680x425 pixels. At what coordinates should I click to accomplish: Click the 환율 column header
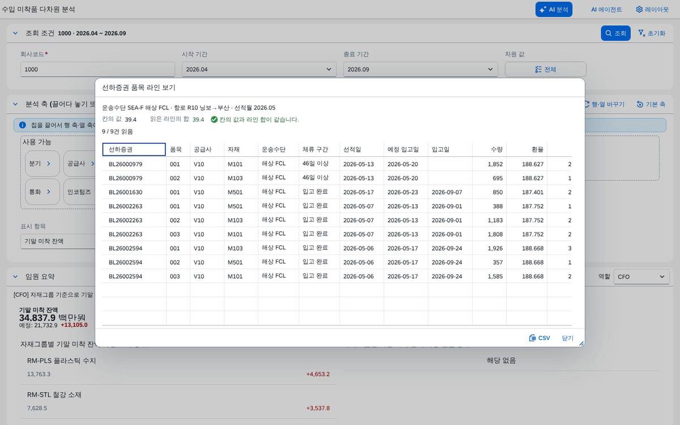click(x=526, y=150)
